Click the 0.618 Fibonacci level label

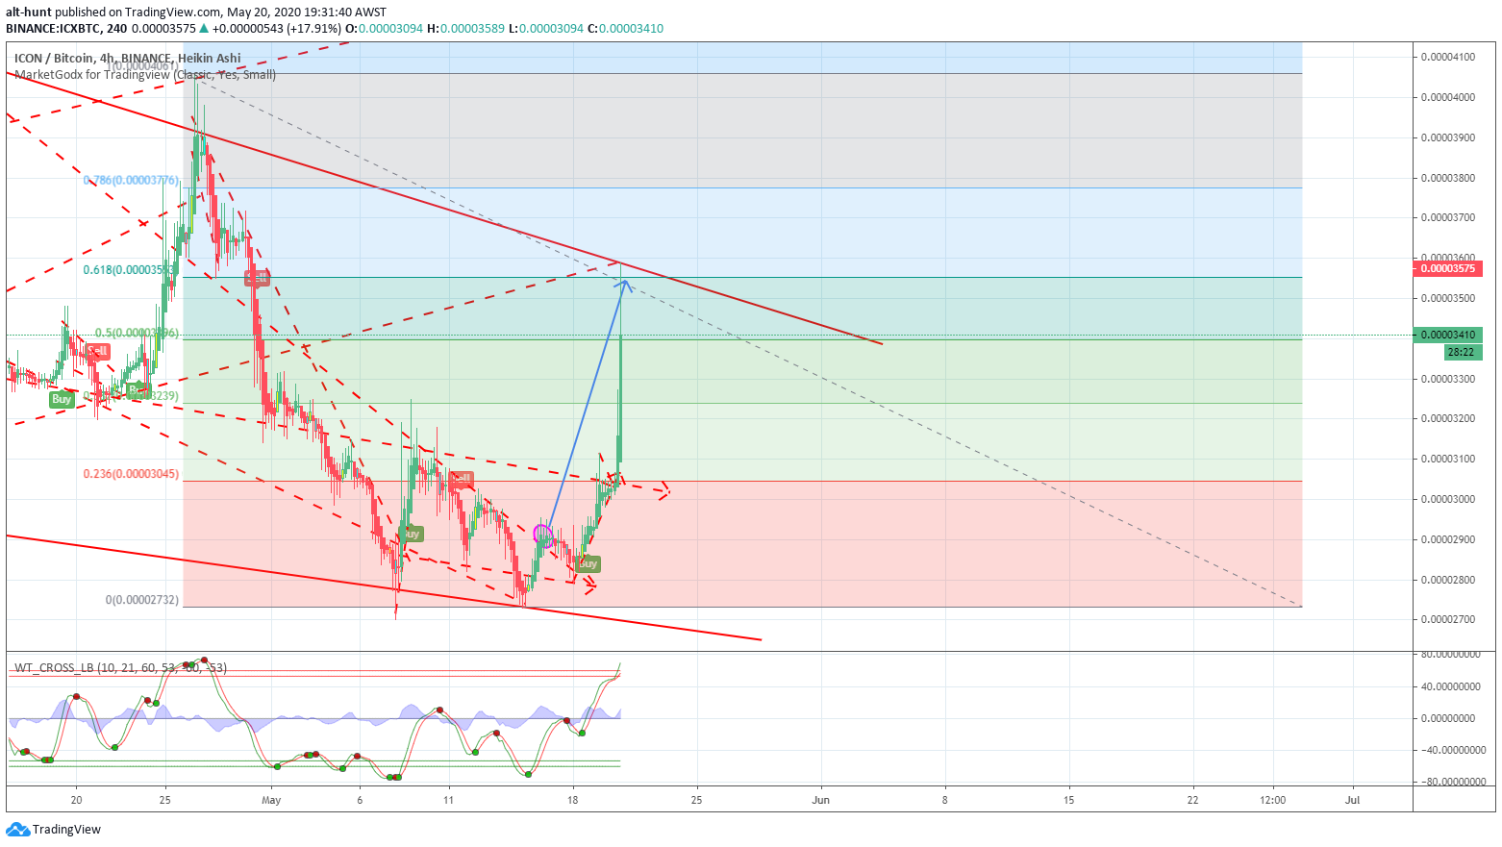coord(131,270)
